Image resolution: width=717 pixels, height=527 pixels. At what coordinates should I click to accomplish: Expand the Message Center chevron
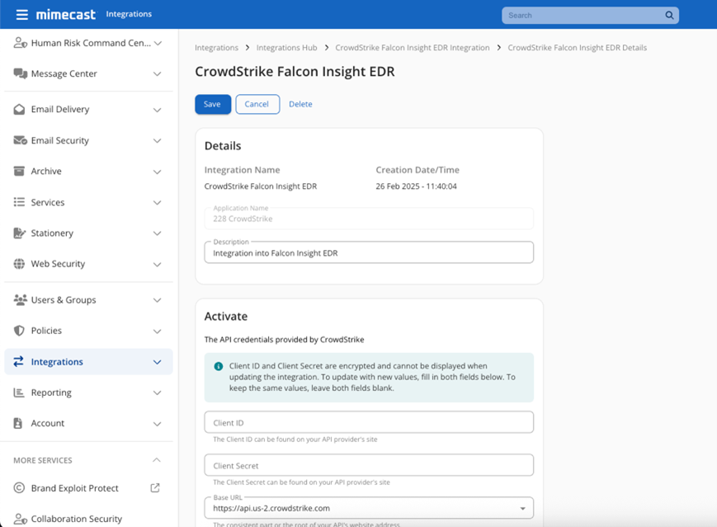click(158, 74)
